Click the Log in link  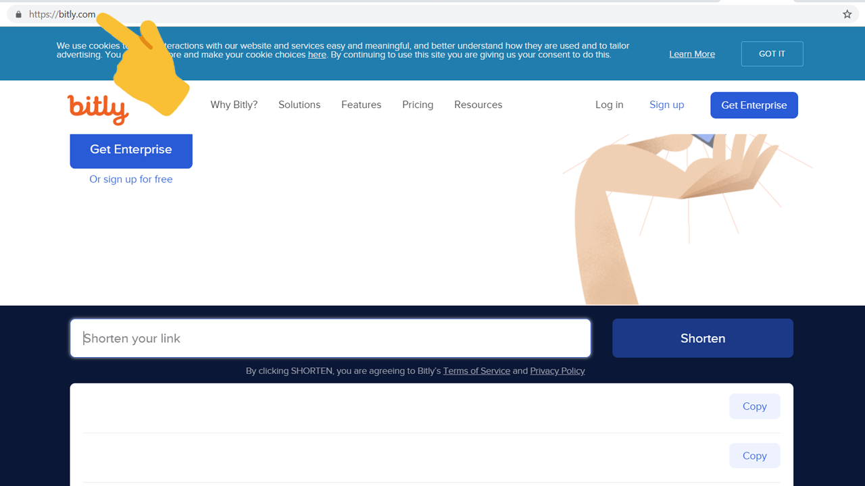(x=610, y=105)
